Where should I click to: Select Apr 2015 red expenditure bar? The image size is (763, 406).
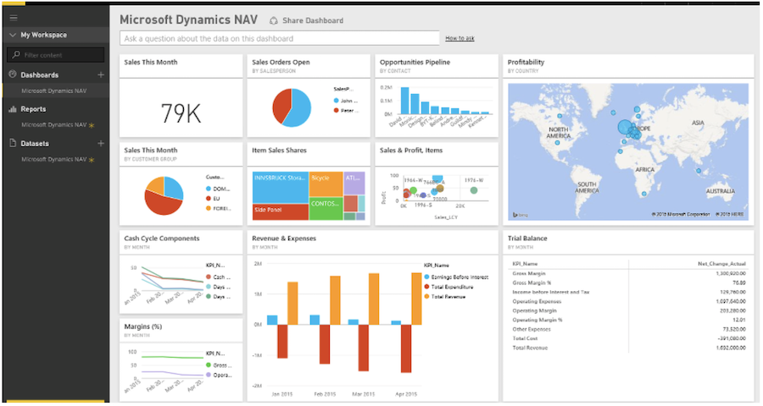406,348
